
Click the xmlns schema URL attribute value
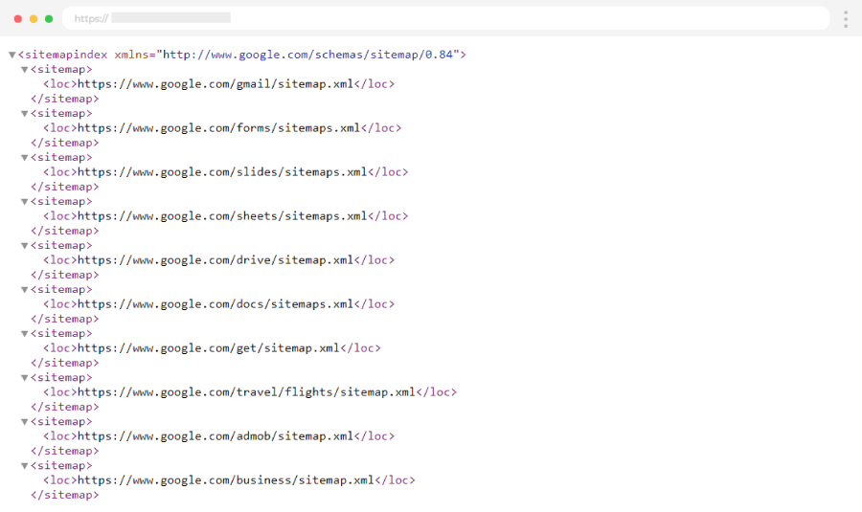coord(310,55)
